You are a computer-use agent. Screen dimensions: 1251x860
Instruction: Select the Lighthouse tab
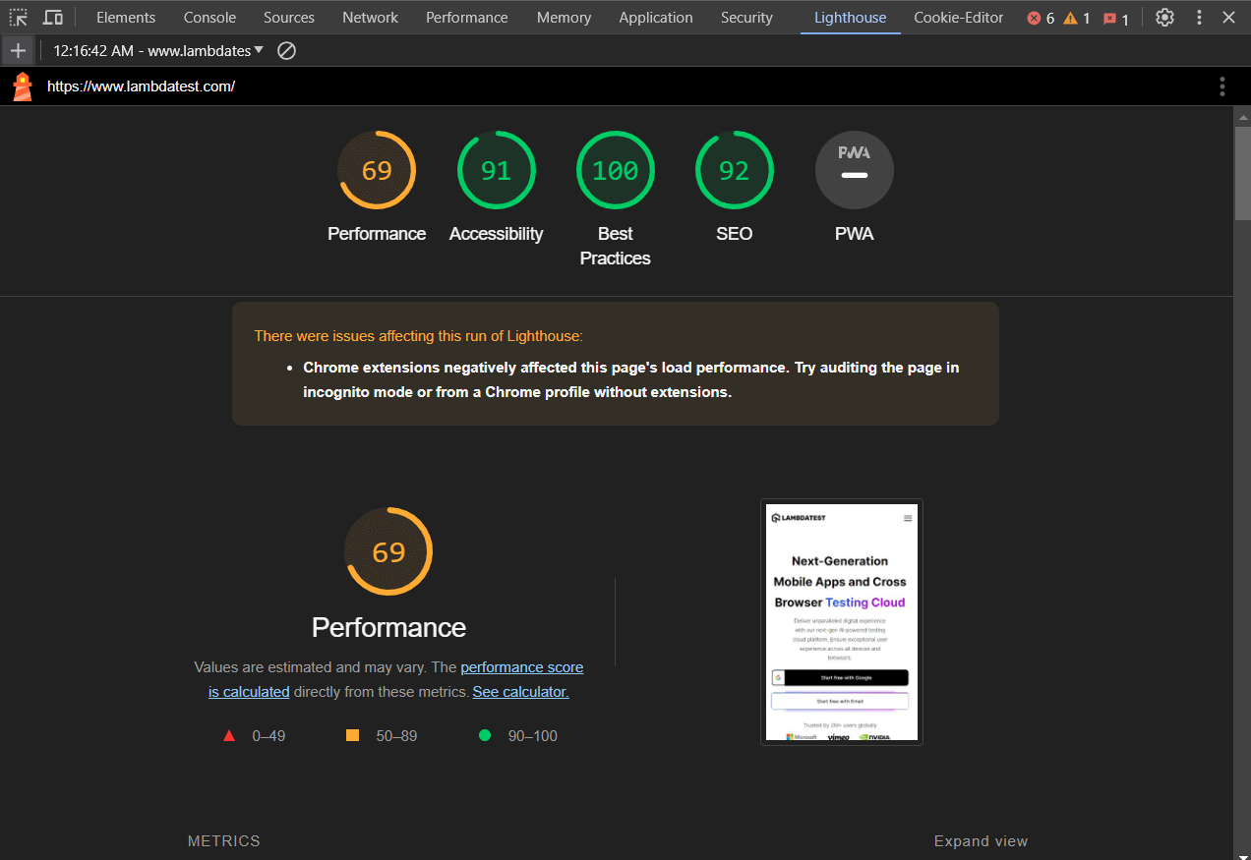[850, 18]
